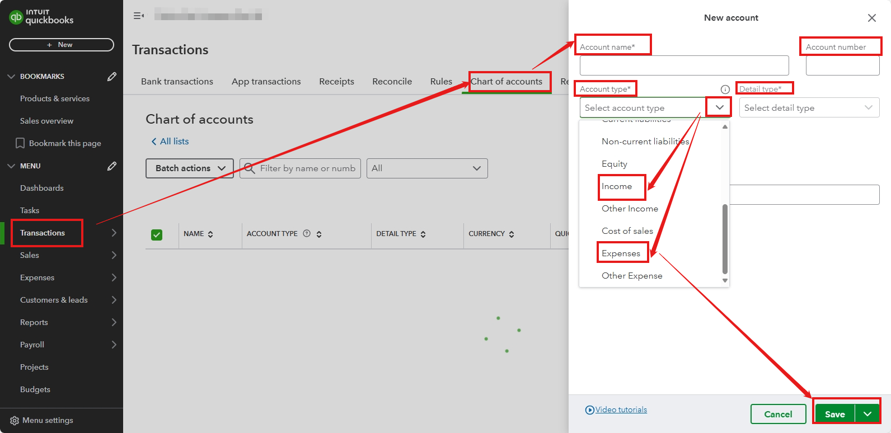Click the Account type column help icon
This screenshot has width=891, height=433.
[307, 233]
